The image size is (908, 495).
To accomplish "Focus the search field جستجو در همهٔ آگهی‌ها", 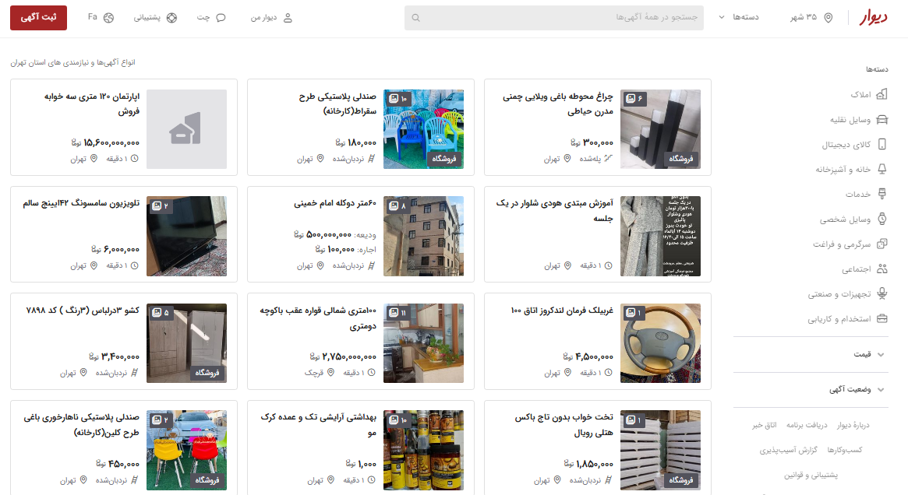I will [x=554, y=18].
